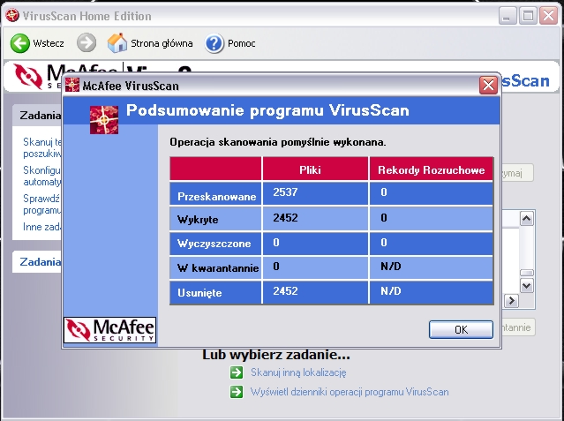This screenshot has height=421, width=564.
Task: Select the upper Zadania panel header
Action: pyautogui.click(x=37, y=116)
